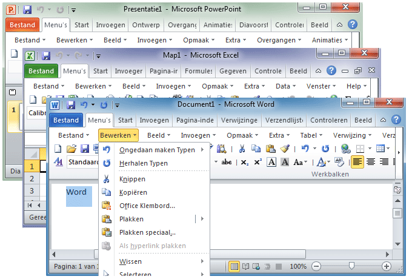Click Save icon in Excel quick access bar
The width and height of the screenshot is (412, 279).
click(x=46, y=56)
